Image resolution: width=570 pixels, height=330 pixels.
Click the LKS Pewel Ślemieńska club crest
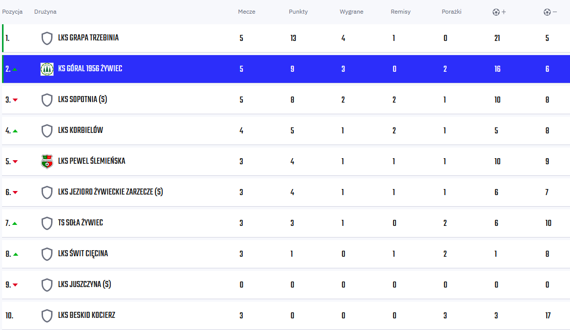(47, 162)
